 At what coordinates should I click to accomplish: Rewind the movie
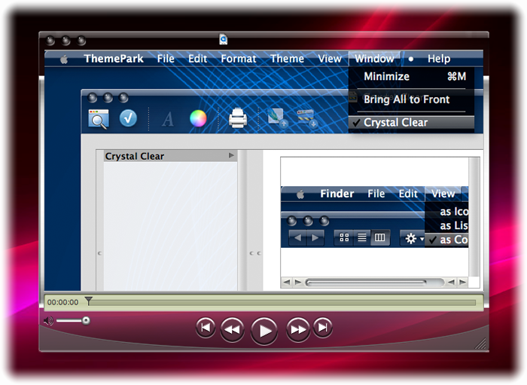[232, 330]
